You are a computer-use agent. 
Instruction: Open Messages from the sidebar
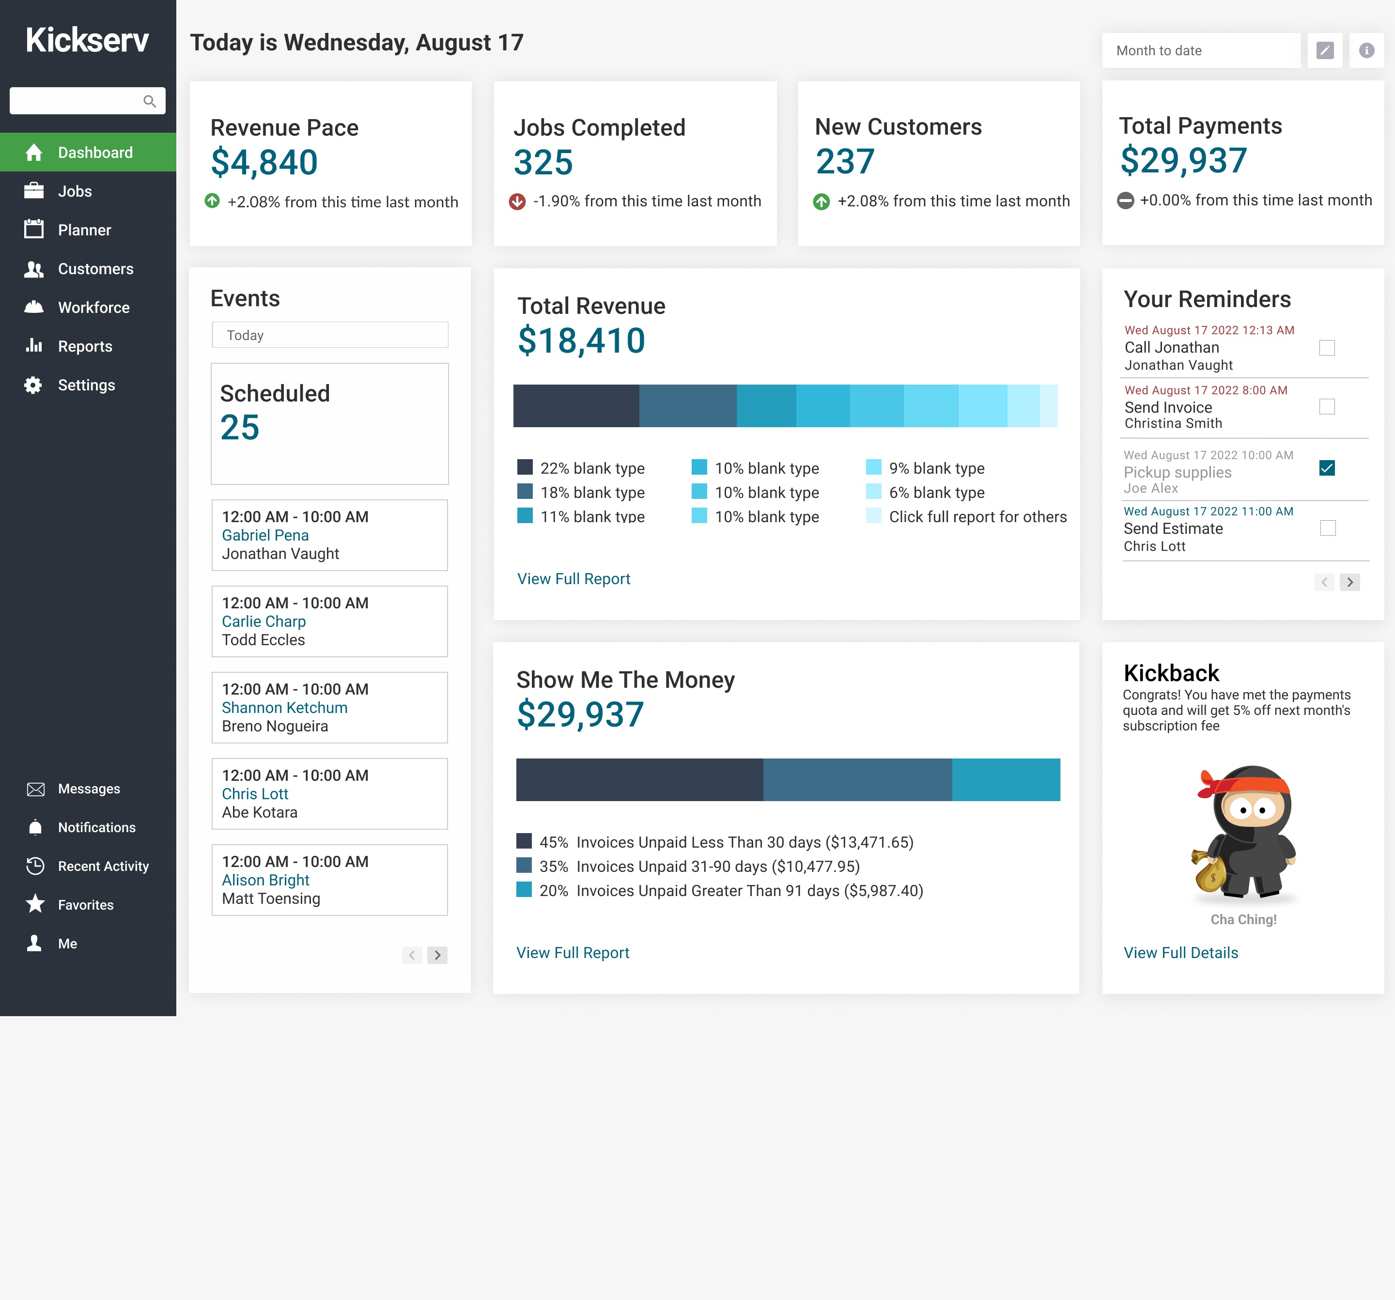(x=89, y=789)
